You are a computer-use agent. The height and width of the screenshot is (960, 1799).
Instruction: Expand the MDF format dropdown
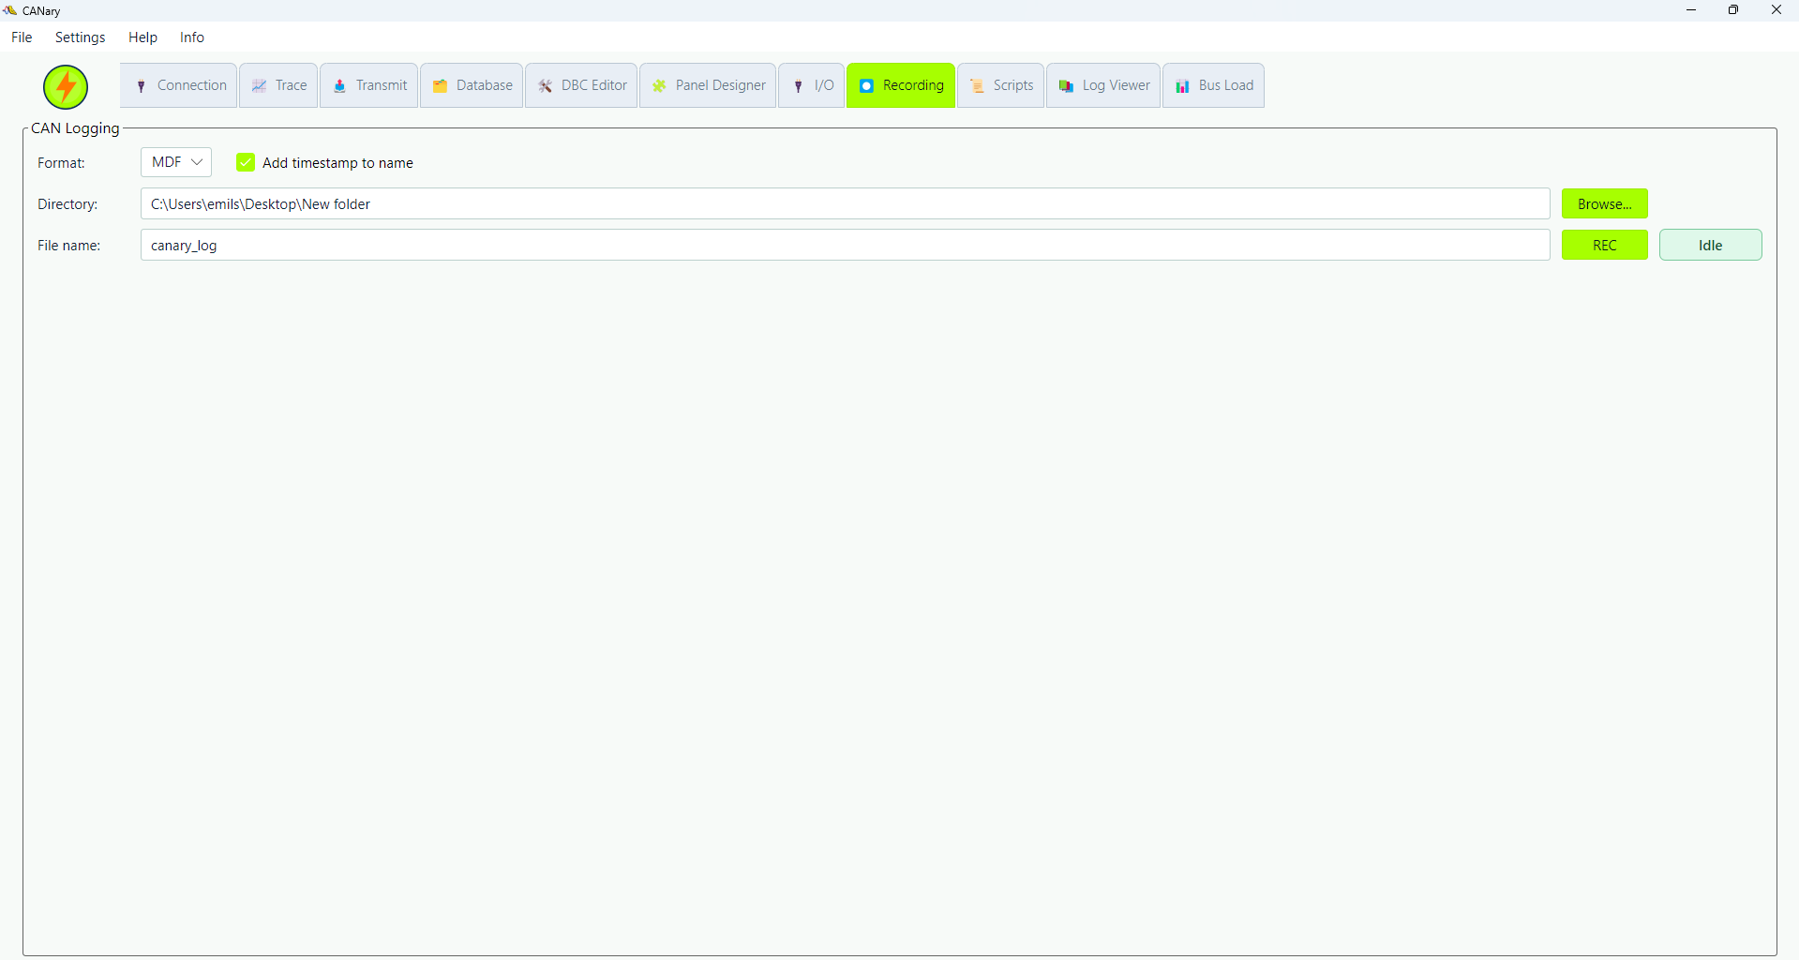point(176,162)
